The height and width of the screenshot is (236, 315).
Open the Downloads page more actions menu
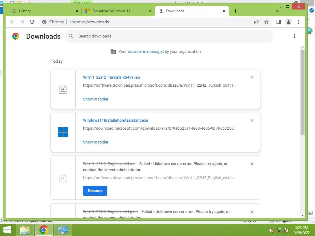pyautogui.click(x=294, y=36)
